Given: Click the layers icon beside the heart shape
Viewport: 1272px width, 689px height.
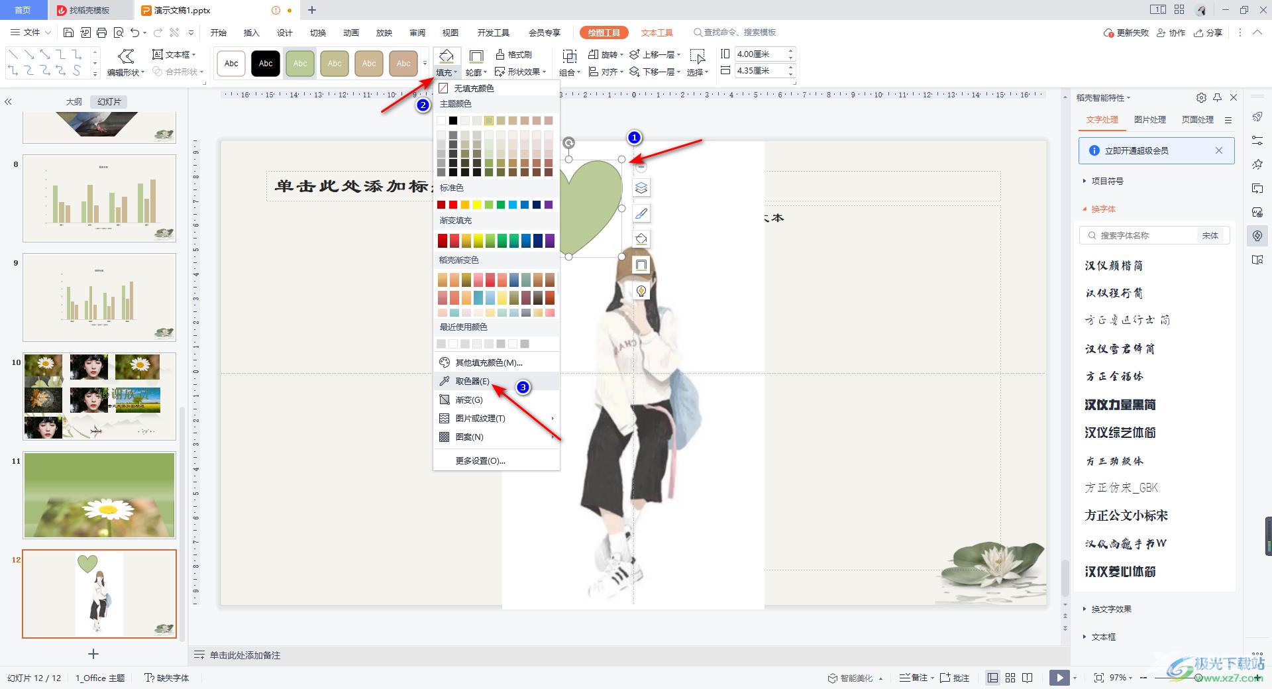Looking at the screenshot, I should click(641, 188).
